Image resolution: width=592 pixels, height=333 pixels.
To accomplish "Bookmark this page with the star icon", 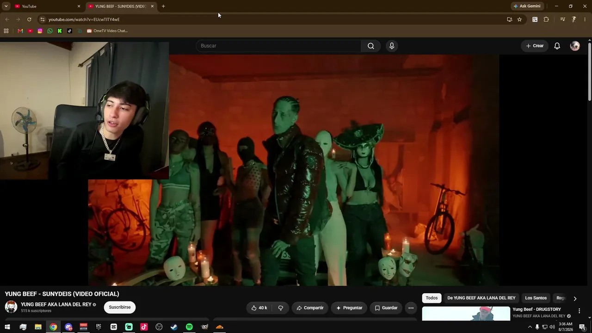I will 519,19.
